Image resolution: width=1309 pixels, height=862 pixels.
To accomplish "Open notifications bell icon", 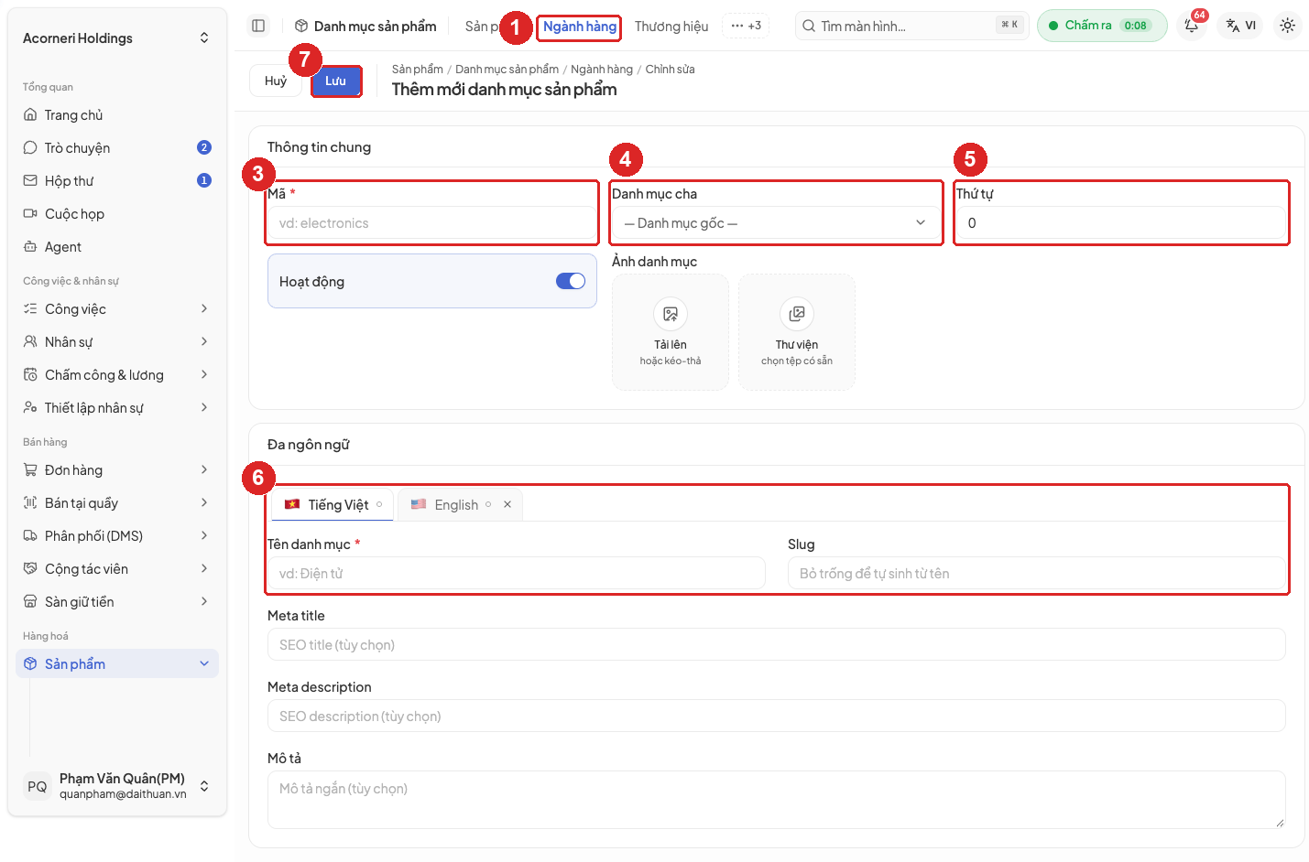I will [1192, 26].
